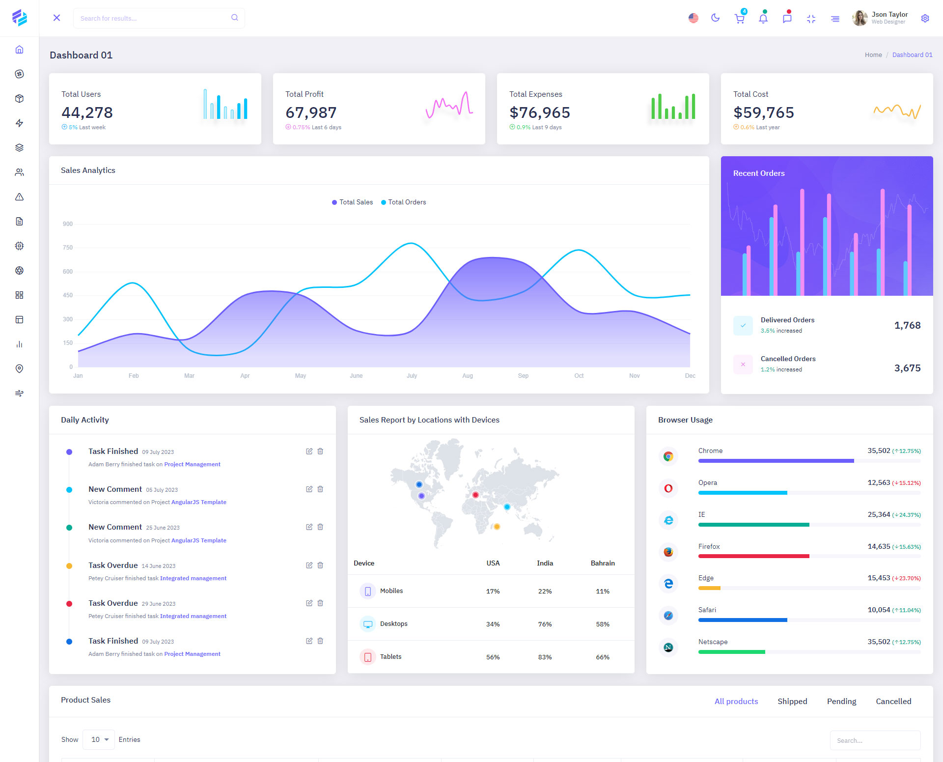This screenshot has height=762, width=943.
Task: Click the notifications bell icon
Action: pos(763,19)
